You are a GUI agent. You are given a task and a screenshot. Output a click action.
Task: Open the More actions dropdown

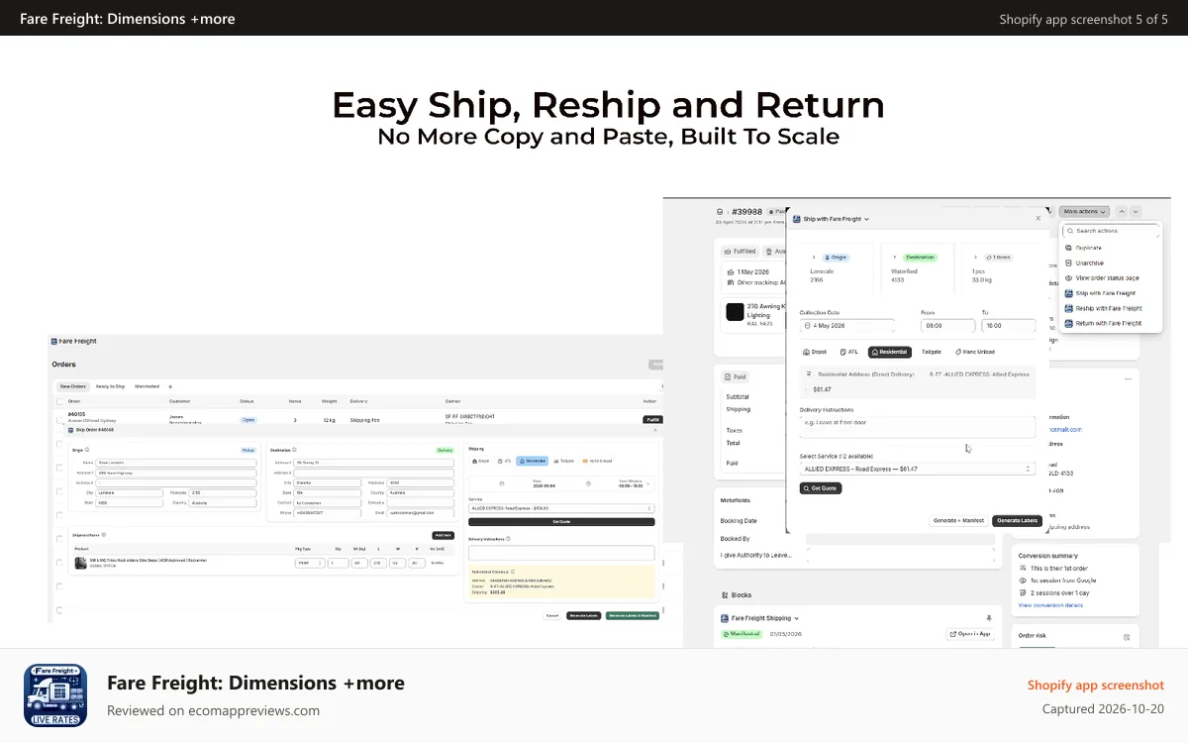(1084, 211)
